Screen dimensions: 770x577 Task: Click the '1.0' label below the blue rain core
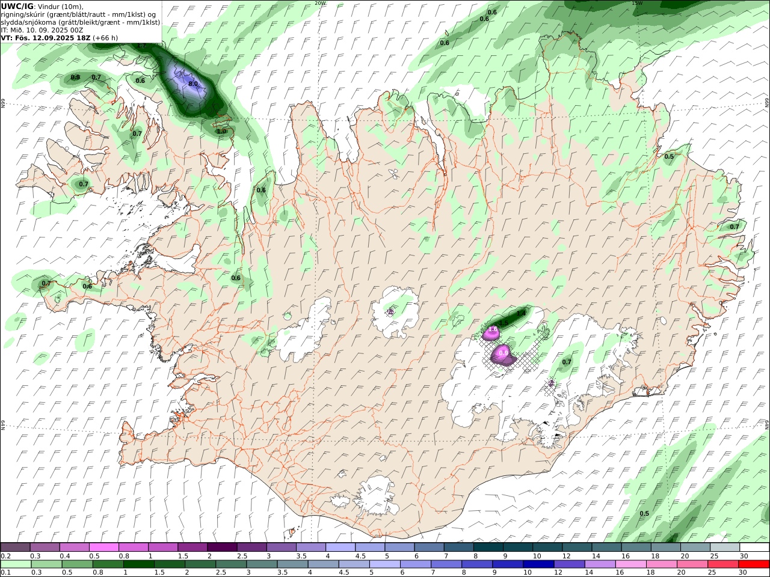click(x=221, y=131)
